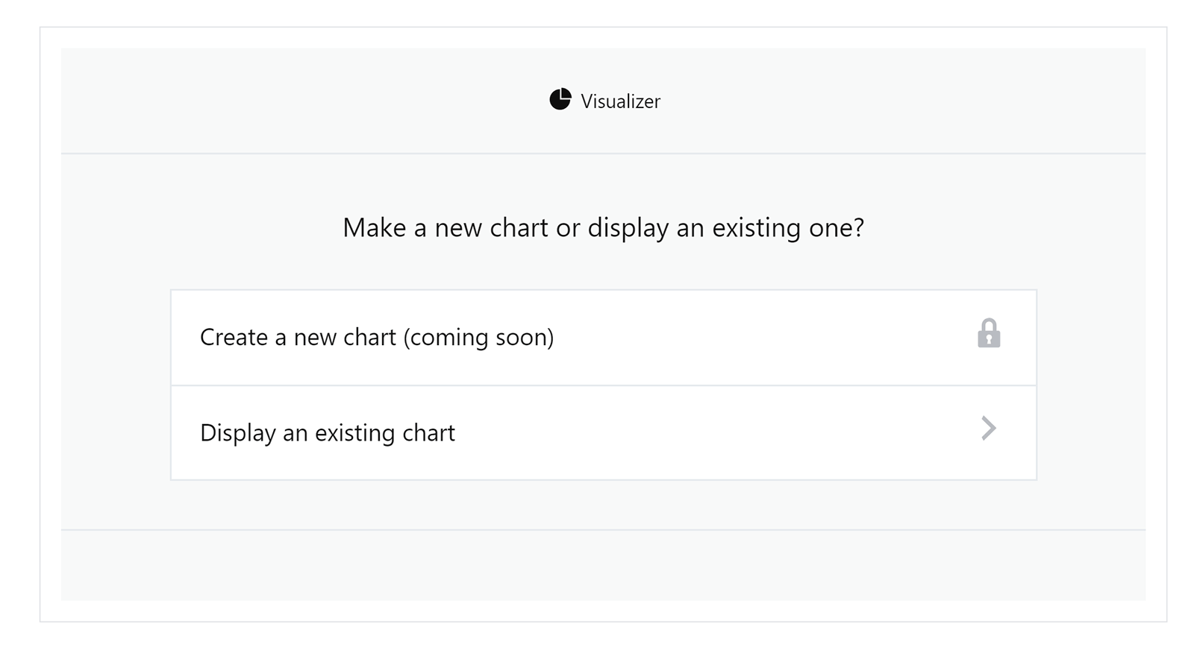Choose the second option in the list
The height and width of the screenshot is (650, 1194).
(x=603, y=432)
